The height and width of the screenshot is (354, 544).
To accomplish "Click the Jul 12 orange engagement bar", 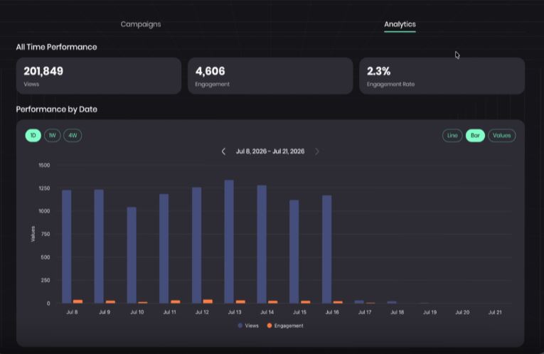I will [x=208, y=301].
